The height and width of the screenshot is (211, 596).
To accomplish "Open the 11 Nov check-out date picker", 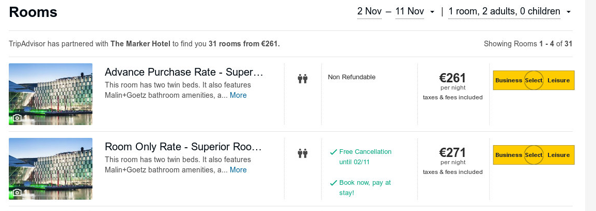I will point(410,11).
